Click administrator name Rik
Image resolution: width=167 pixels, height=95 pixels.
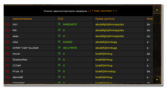[15, 30]
